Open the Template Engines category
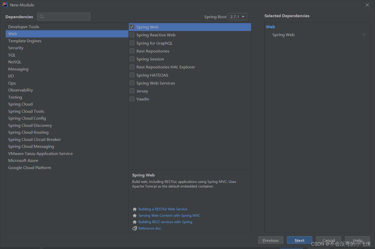The width and height of the screenshot is (375, 249). (x=67, y=41)
